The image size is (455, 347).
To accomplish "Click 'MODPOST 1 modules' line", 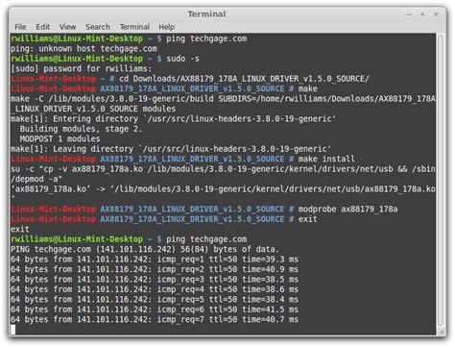I will pos(60,138).
